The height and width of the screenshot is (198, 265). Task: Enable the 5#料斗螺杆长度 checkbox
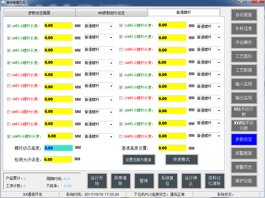point(9,75)
